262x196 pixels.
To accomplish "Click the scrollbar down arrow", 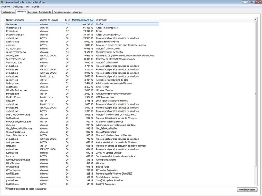I will tap(256, 184).
